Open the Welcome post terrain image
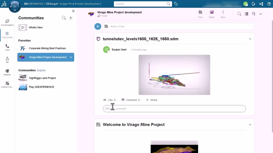This screenshot has height=153, width=273. click(174, 147)
